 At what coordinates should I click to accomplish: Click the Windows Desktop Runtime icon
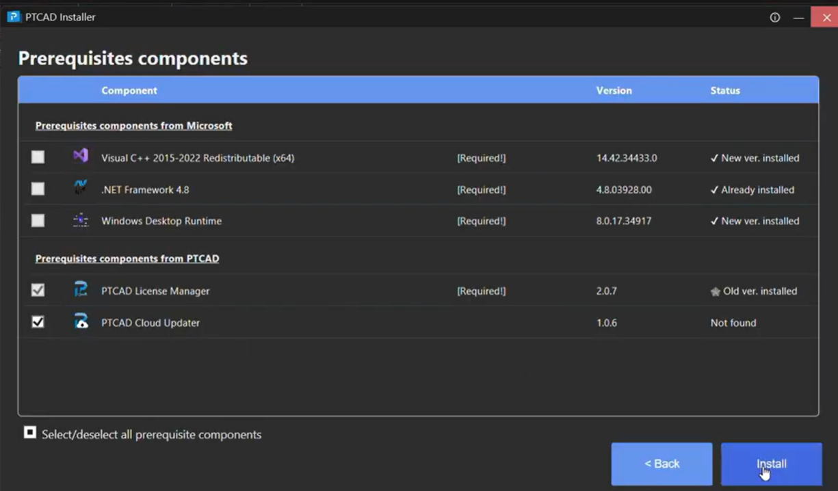pos(81,220)
